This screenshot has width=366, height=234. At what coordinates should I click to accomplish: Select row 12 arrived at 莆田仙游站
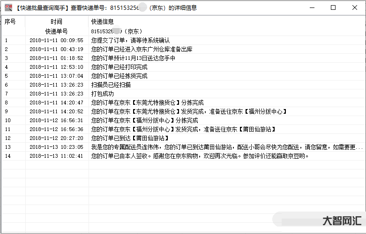tap(130, 138)
